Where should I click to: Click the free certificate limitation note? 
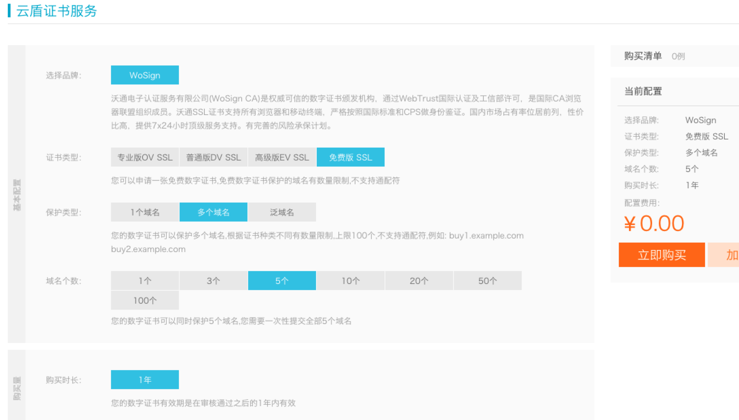(x=255, y=180)
